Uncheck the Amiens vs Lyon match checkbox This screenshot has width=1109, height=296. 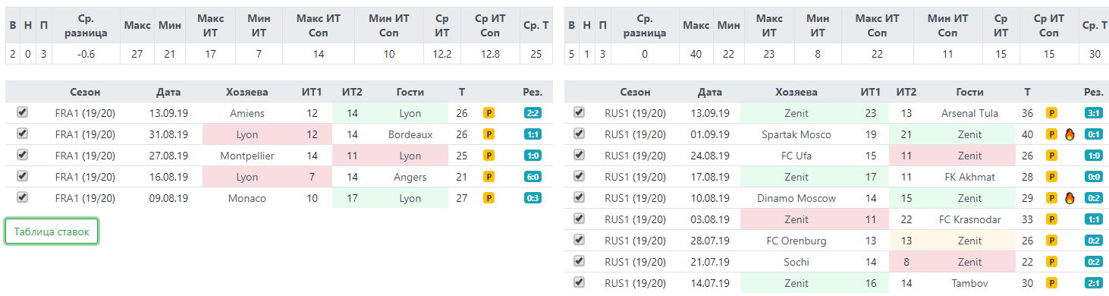coord(22,112)
